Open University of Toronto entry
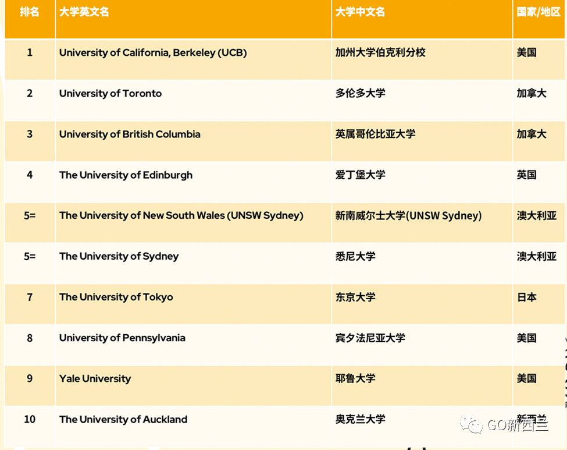The width and height of the screenshot is (567, 450). point(110,93)
